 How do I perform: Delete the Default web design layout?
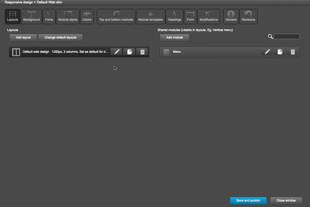coord(142,51)
